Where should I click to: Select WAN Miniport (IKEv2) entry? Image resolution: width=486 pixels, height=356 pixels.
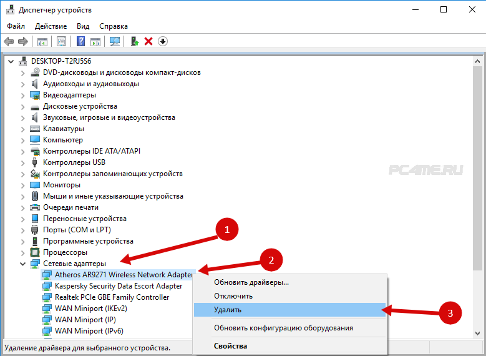tap(91, 309)
